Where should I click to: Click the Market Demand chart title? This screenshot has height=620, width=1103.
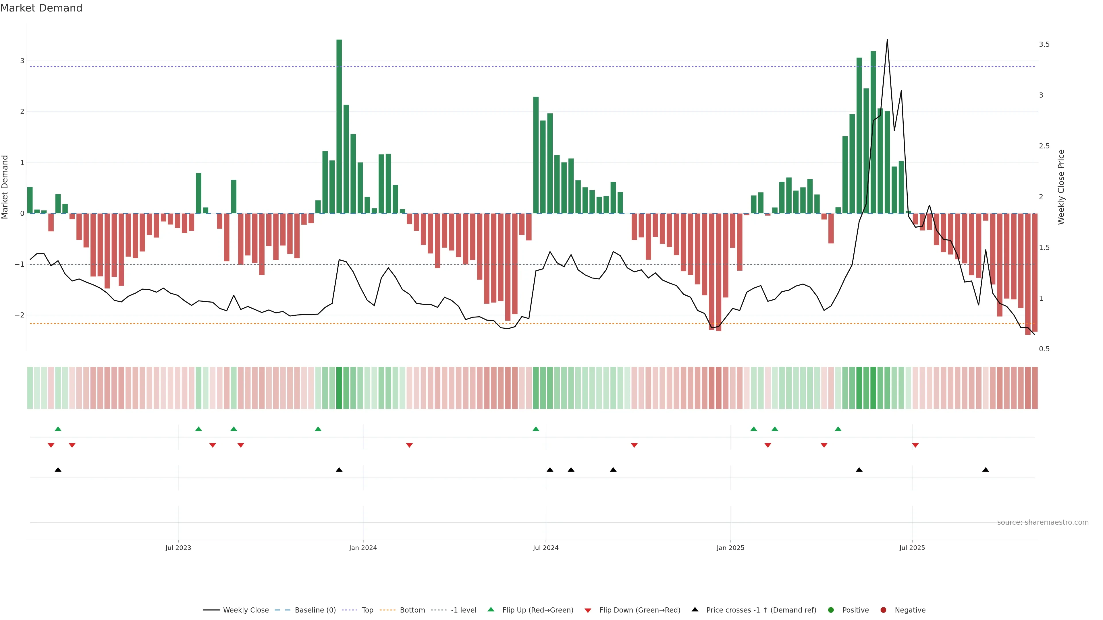pyautogui.click(x=41, y=8)
